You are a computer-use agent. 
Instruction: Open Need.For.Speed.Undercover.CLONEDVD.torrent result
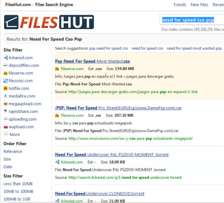pos(99,194)
